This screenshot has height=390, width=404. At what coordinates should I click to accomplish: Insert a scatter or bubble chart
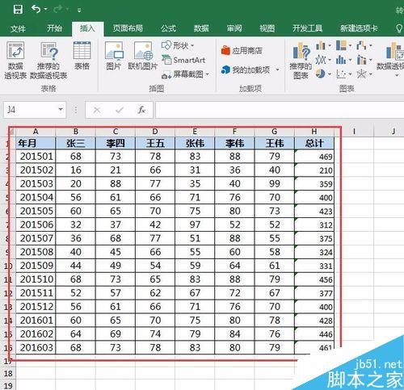(344, 73)
